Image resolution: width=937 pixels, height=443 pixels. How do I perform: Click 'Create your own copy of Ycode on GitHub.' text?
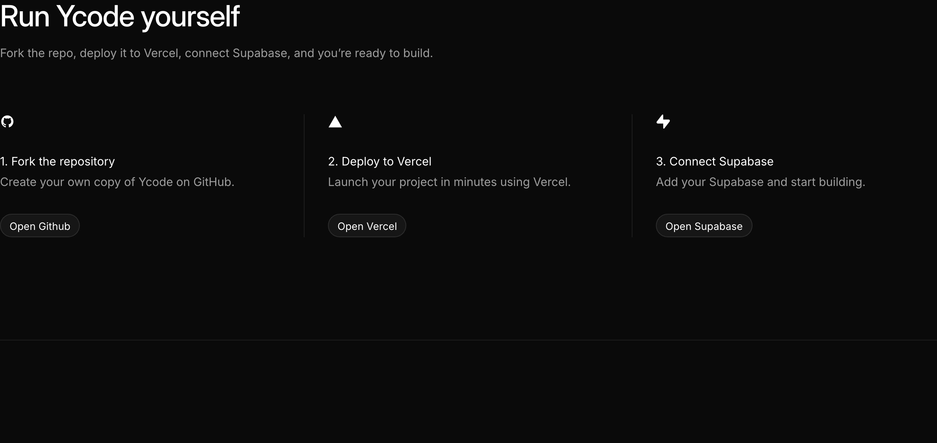point(117,182)
